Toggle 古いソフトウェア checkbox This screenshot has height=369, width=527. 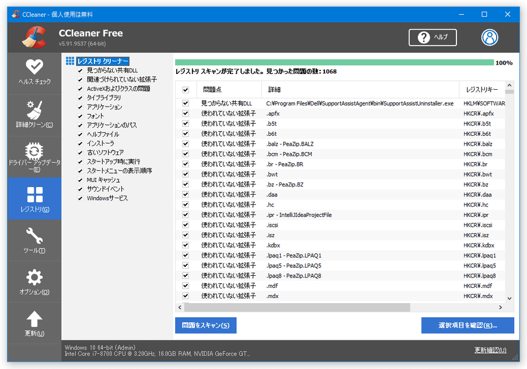80,152
